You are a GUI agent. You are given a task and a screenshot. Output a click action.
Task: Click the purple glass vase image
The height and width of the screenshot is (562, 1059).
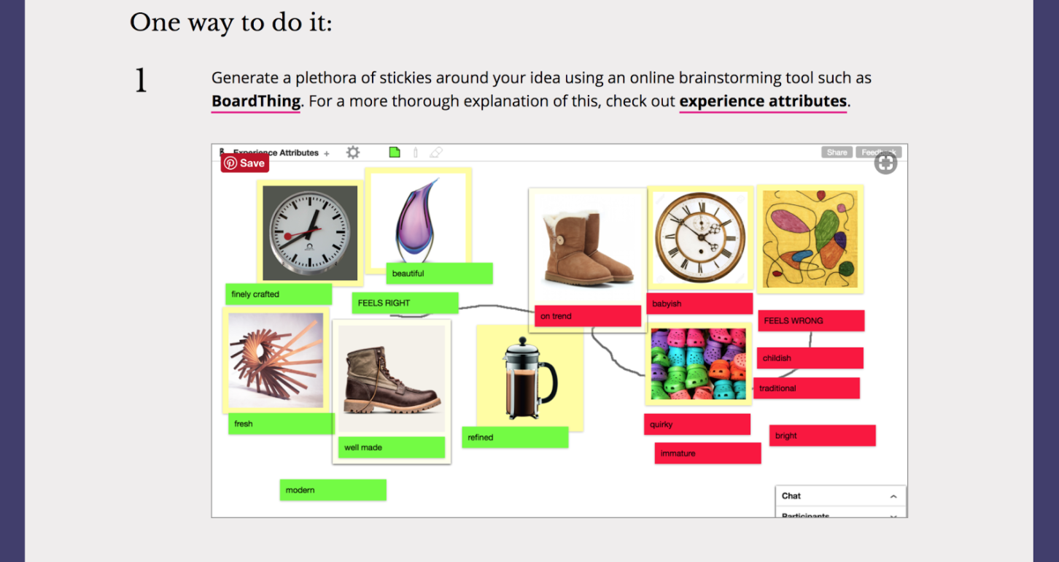[x=418, y=219]
